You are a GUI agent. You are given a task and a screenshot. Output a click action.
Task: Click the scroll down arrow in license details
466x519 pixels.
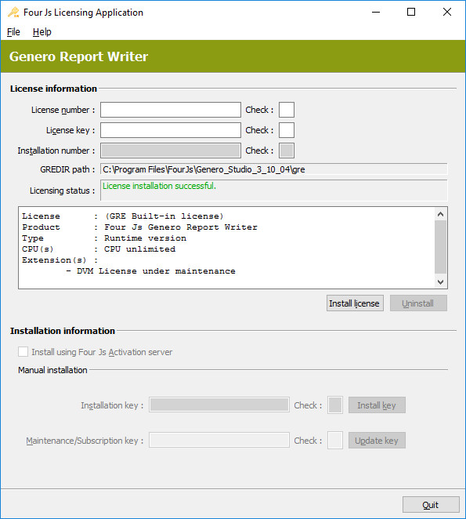pos(440,282)
